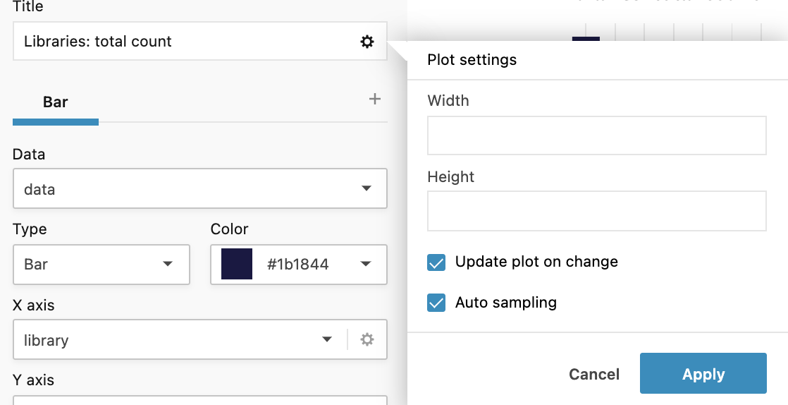Click the Auto sampling label text
788x405 pixels.
pos(505,303)
